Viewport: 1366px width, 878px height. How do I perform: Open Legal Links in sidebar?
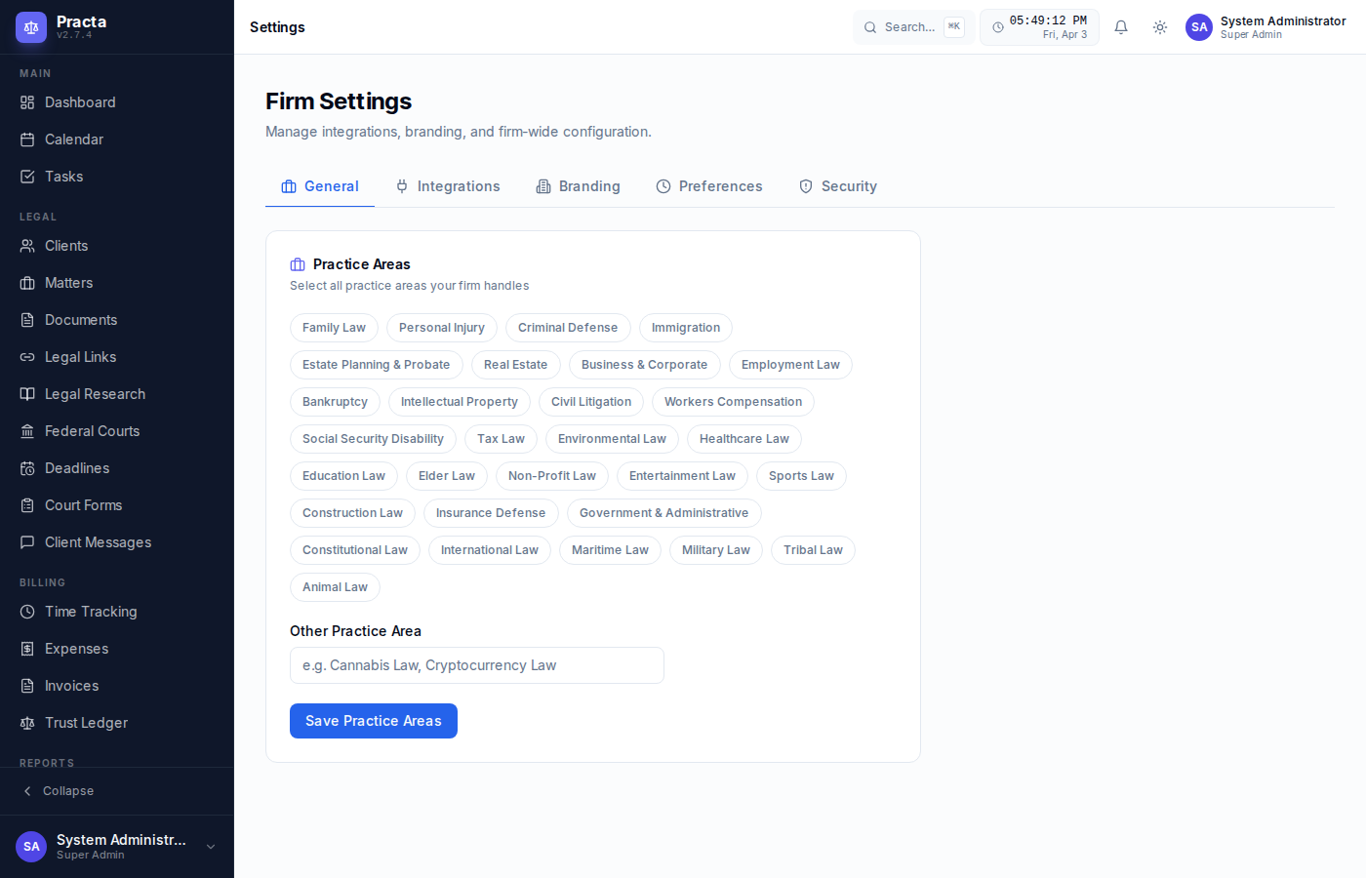117,357
